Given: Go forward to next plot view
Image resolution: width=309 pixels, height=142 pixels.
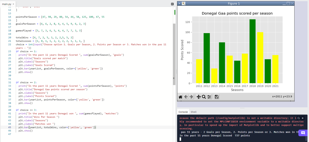Looking at the screenshot, I should tap(191, 97).
